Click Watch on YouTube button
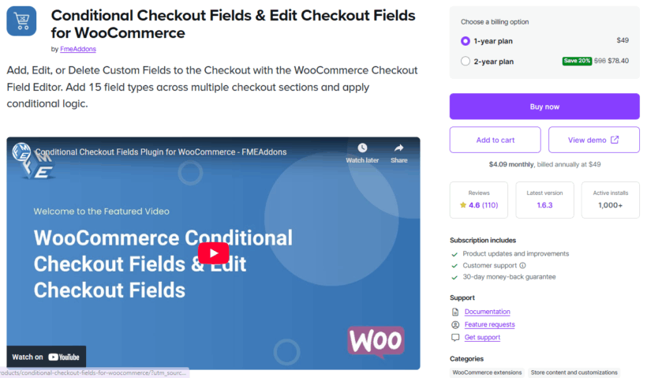The width and height of the screenshot is (647, 378). 47,357
